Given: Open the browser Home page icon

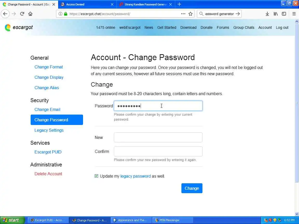Looking at the screenshot, I should point(30,14).
